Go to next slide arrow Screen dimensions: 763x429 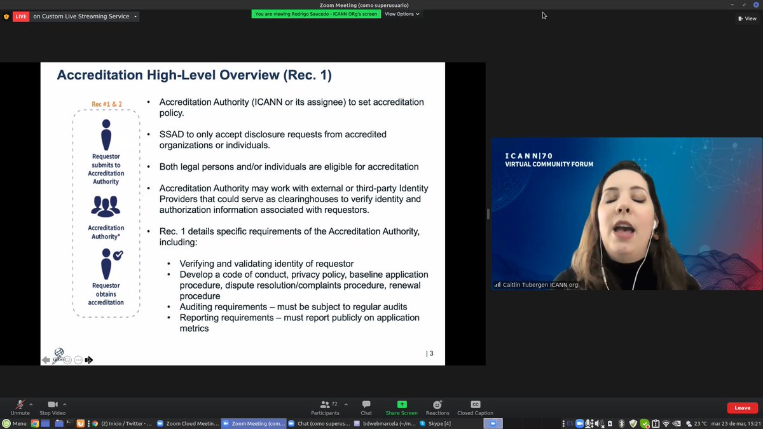coord(89,360)
